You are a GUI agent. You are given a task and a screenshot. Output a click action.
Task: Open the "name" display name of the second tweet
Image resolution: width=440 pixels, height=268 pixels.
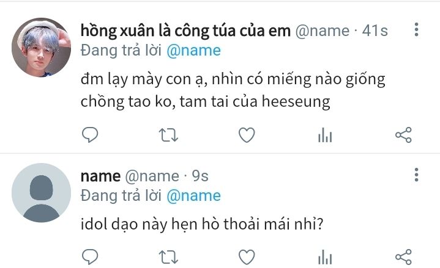click(x=100, y=176)
